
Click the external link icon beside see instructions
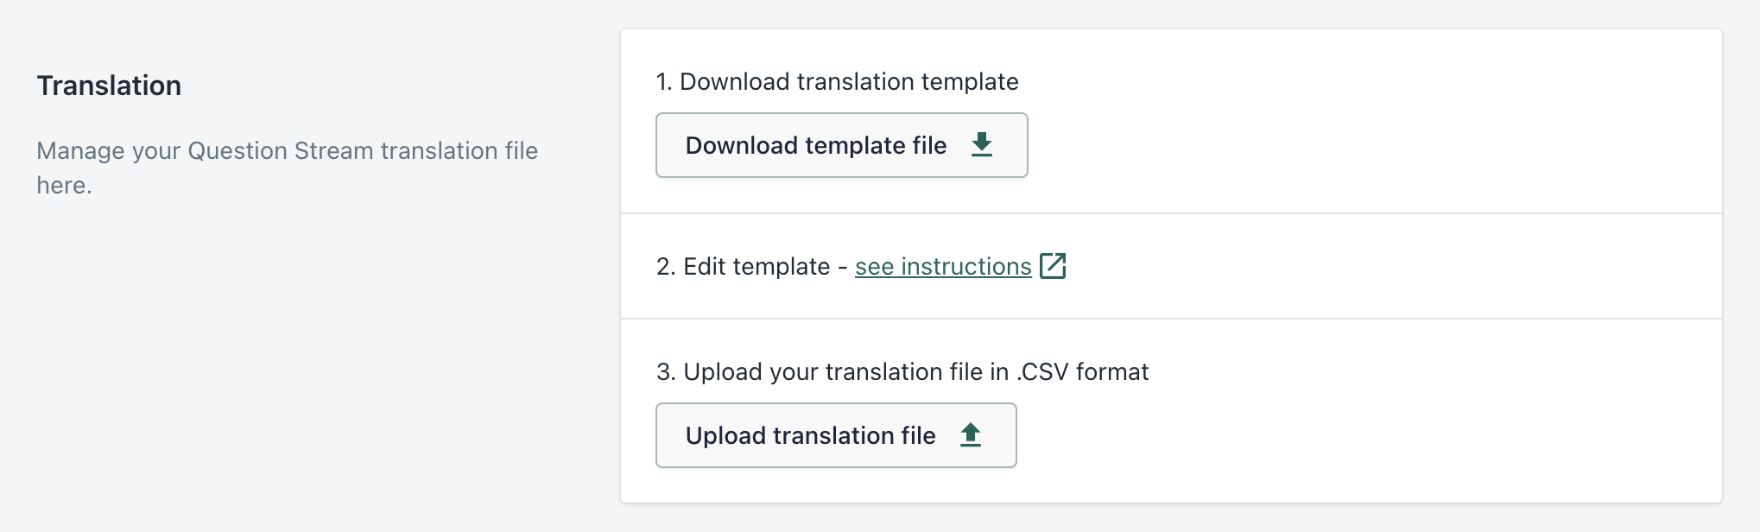pos(1053,266)
